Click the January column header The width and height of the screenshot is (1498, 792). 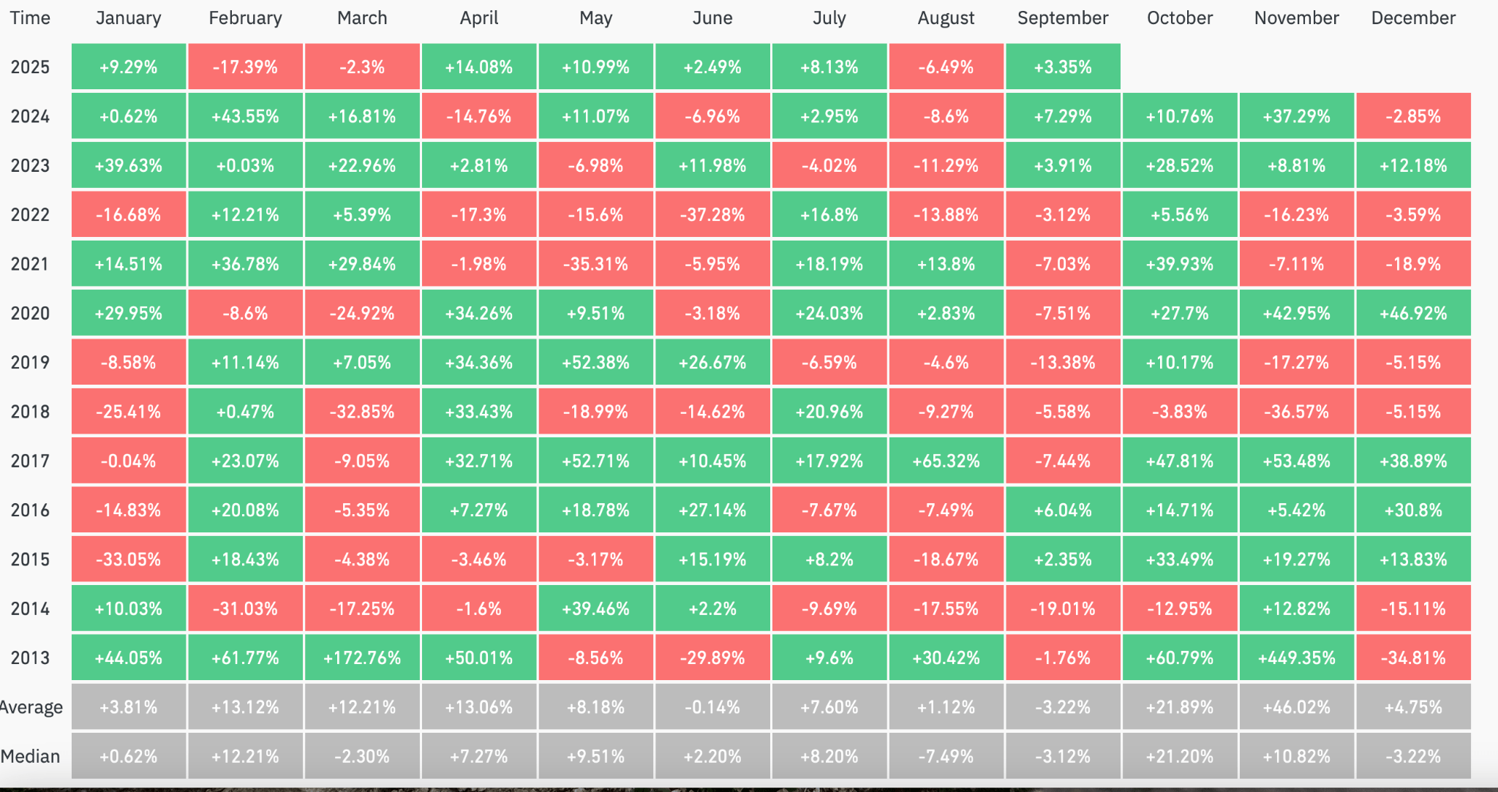click(129, 18)
